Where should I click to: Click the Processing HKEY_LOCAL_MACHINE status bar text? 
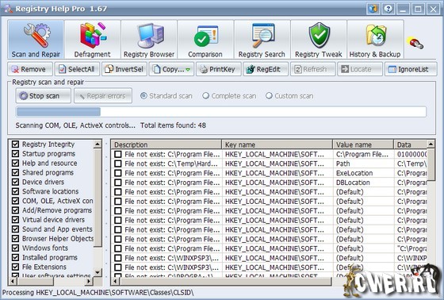(x=98, y=292)
